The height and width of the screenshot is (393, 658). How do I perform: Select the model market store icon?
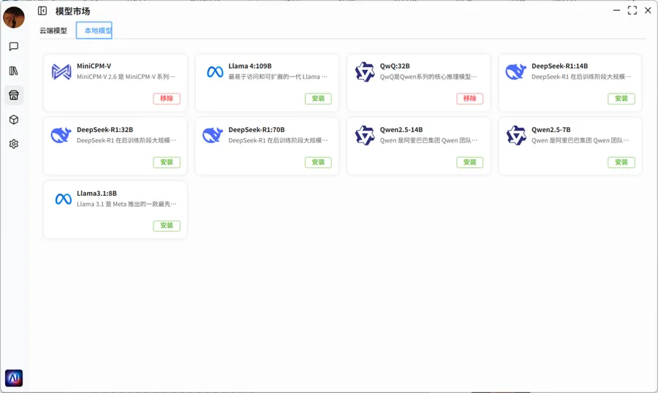click(14, 95)
